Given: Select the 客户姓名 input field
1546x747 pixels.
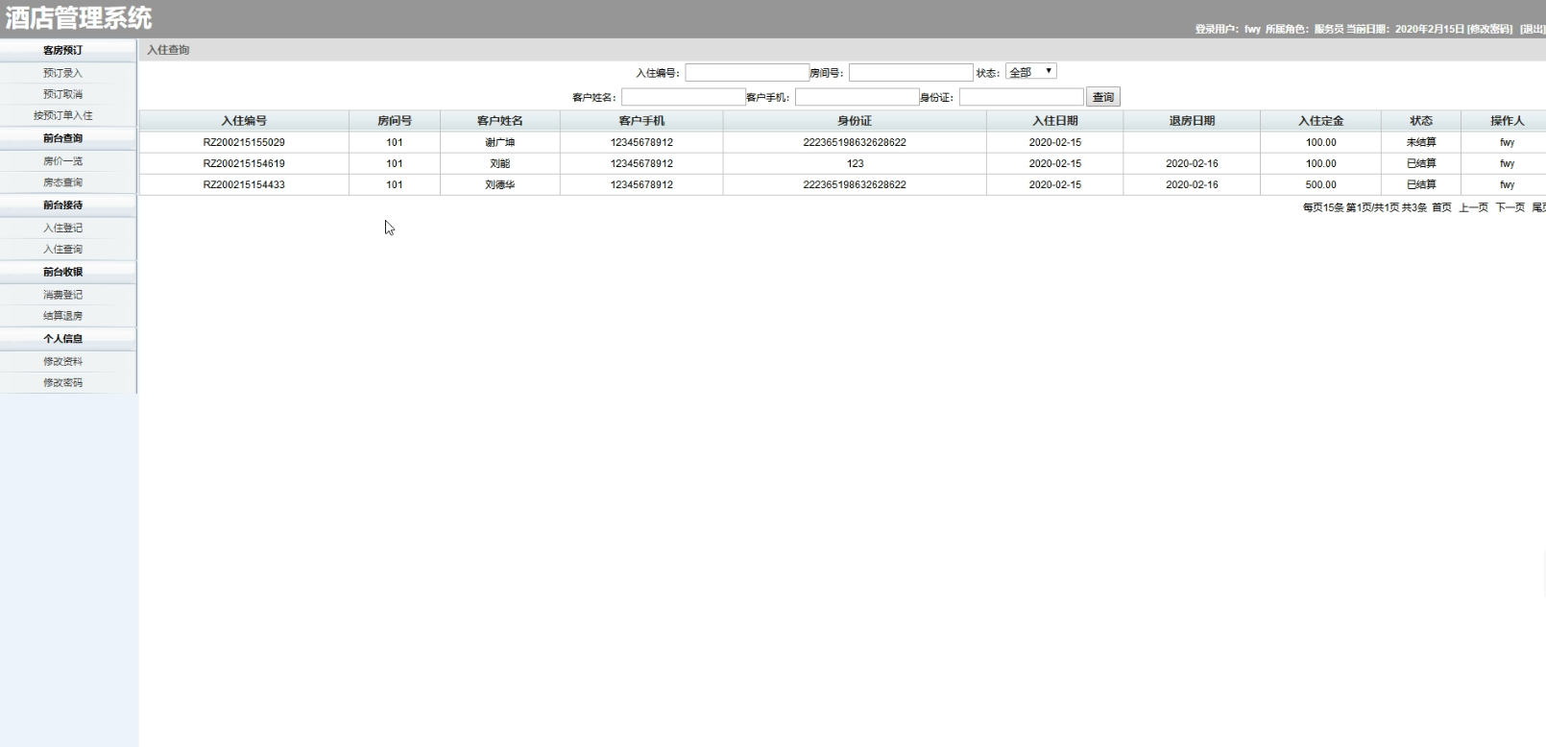Looking at the screenshot, I should pyautogui.click(x=683, y=97).
